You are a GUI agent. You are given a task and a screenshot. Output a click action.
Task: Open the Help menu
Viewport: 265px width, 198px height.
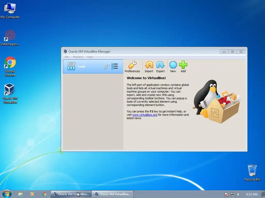(x=90, y=57)
